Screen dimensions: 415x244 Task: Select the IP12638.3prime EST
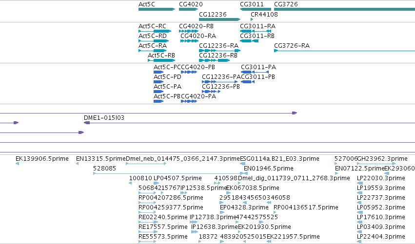[x=195, y=232]
